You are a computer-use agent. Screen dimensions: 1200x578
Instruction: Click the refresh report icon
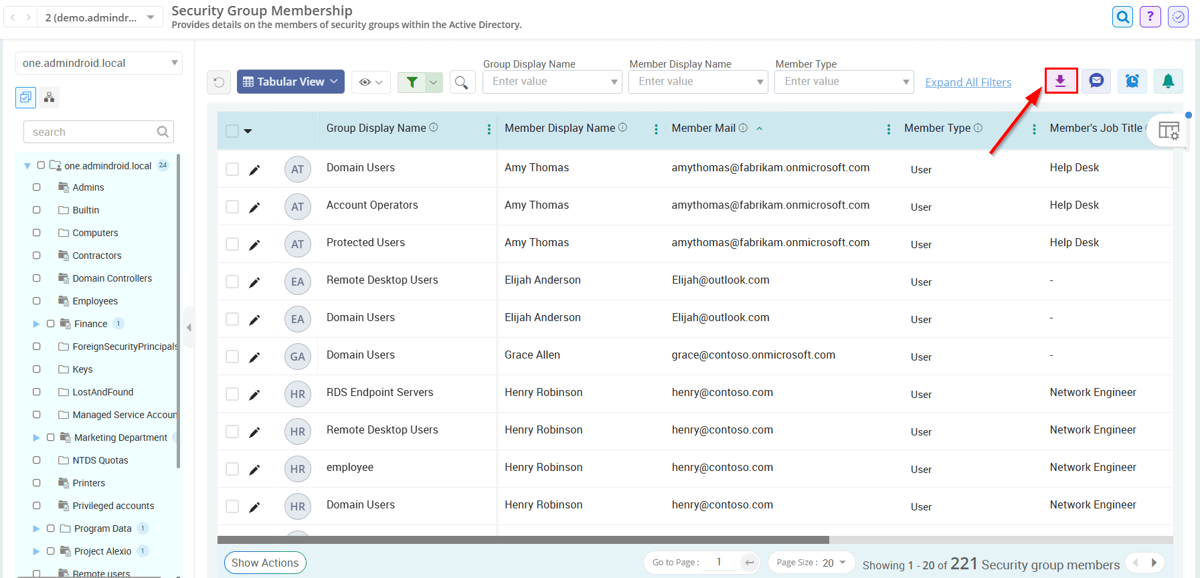click(219, 82)
